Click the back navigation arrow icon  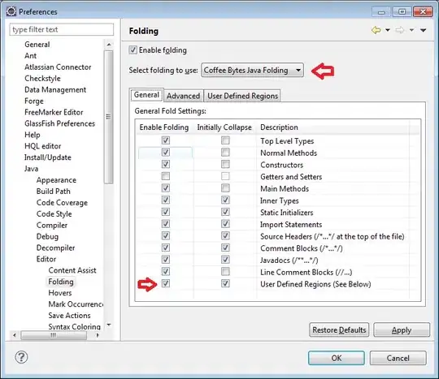click(x=376, y=30)
